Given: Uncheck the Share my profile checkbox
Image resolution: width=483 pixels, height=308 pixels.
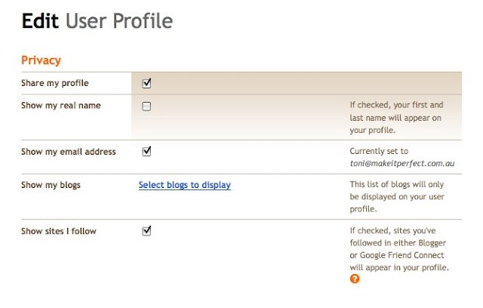Looking at the screenshot, I should (146, 83).
